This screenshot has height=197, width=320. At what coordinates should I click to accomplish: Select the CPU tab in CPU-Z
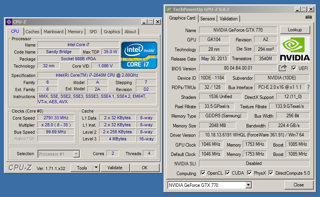coord(15,31)
